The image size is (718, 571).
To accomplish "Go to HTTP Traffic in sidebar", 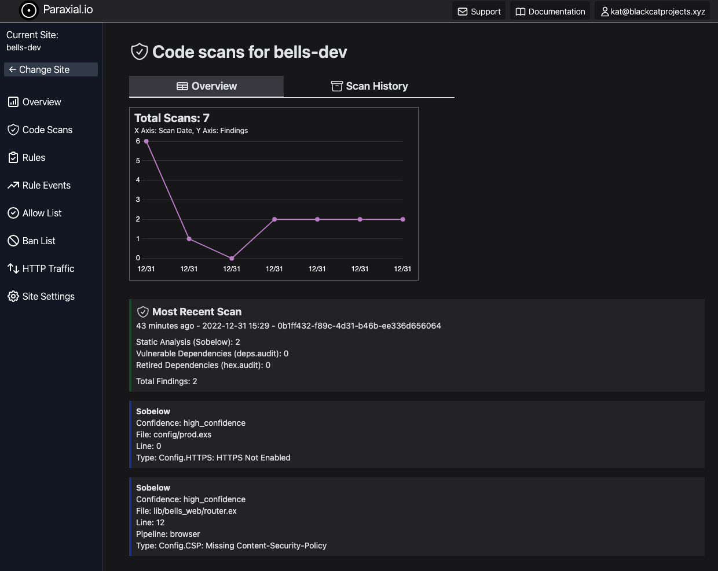I will tap(48, 268).
